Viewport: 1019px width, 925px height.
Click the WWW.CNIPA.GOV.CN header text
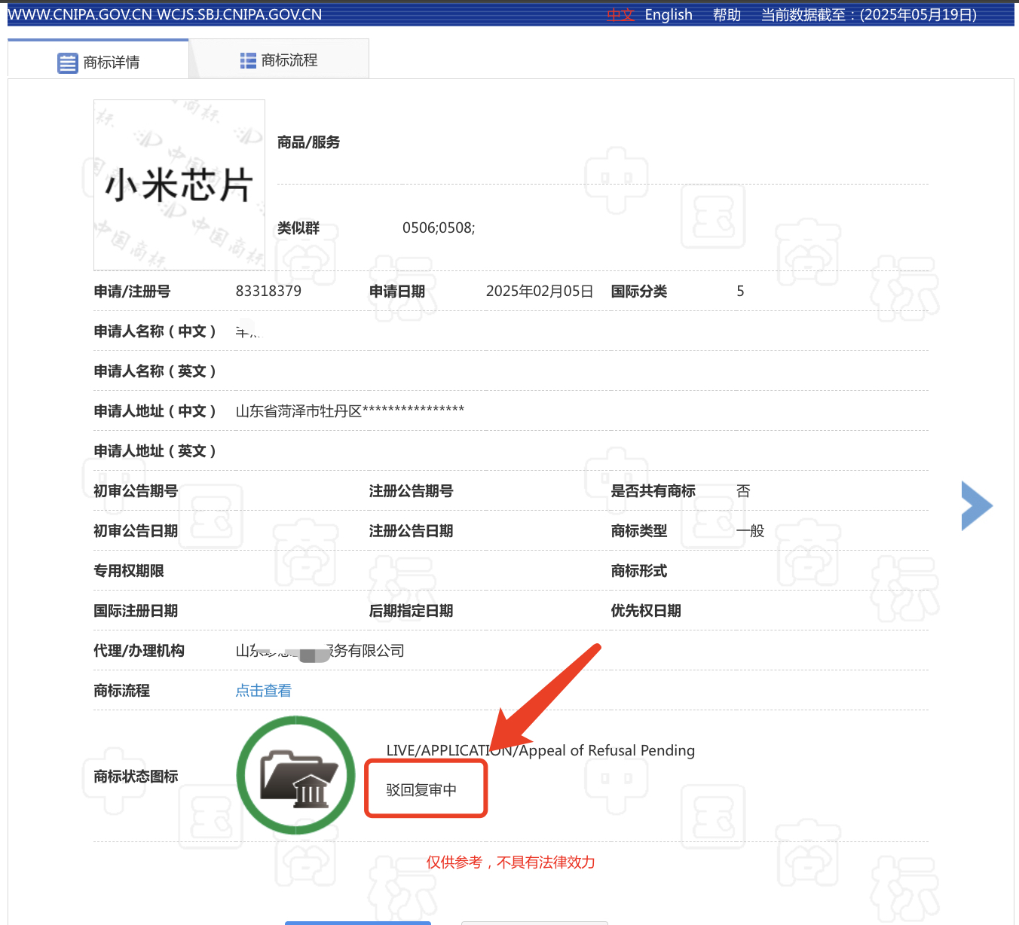(x=80, y=15)
